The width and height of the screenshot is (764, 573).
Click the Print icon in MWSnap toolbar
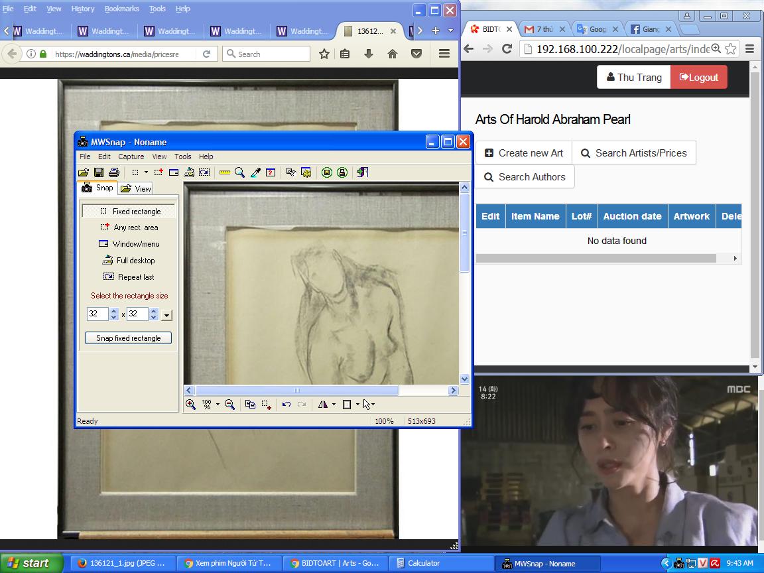coord(113,172)
